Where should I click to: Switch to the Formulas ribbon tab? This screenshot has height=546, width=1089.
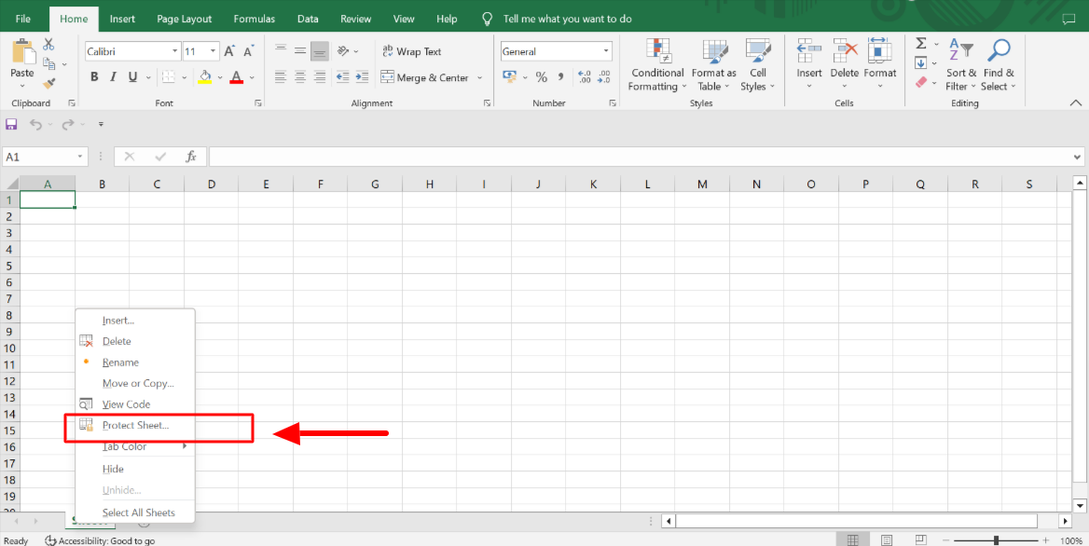point(255,19)
